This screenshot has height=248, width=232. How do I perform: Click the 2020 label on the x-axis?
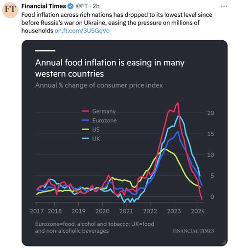point(102,211)
